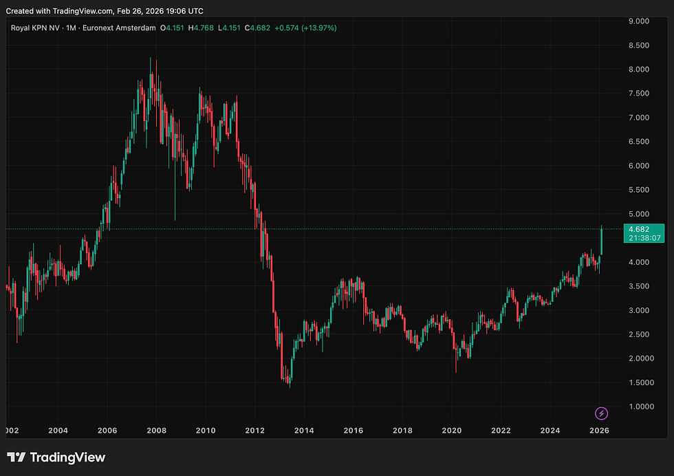Click the 9.000 price axis label

(x=639, y=21)
